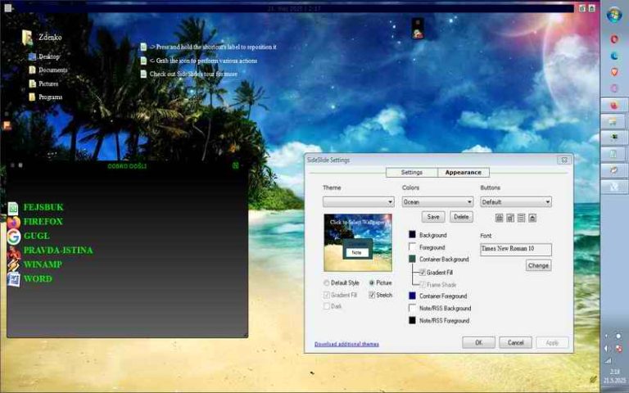Pick the Container Foreground color swatch
The width and height of the screenshot is (629, 393).
(x=413, y=296)
